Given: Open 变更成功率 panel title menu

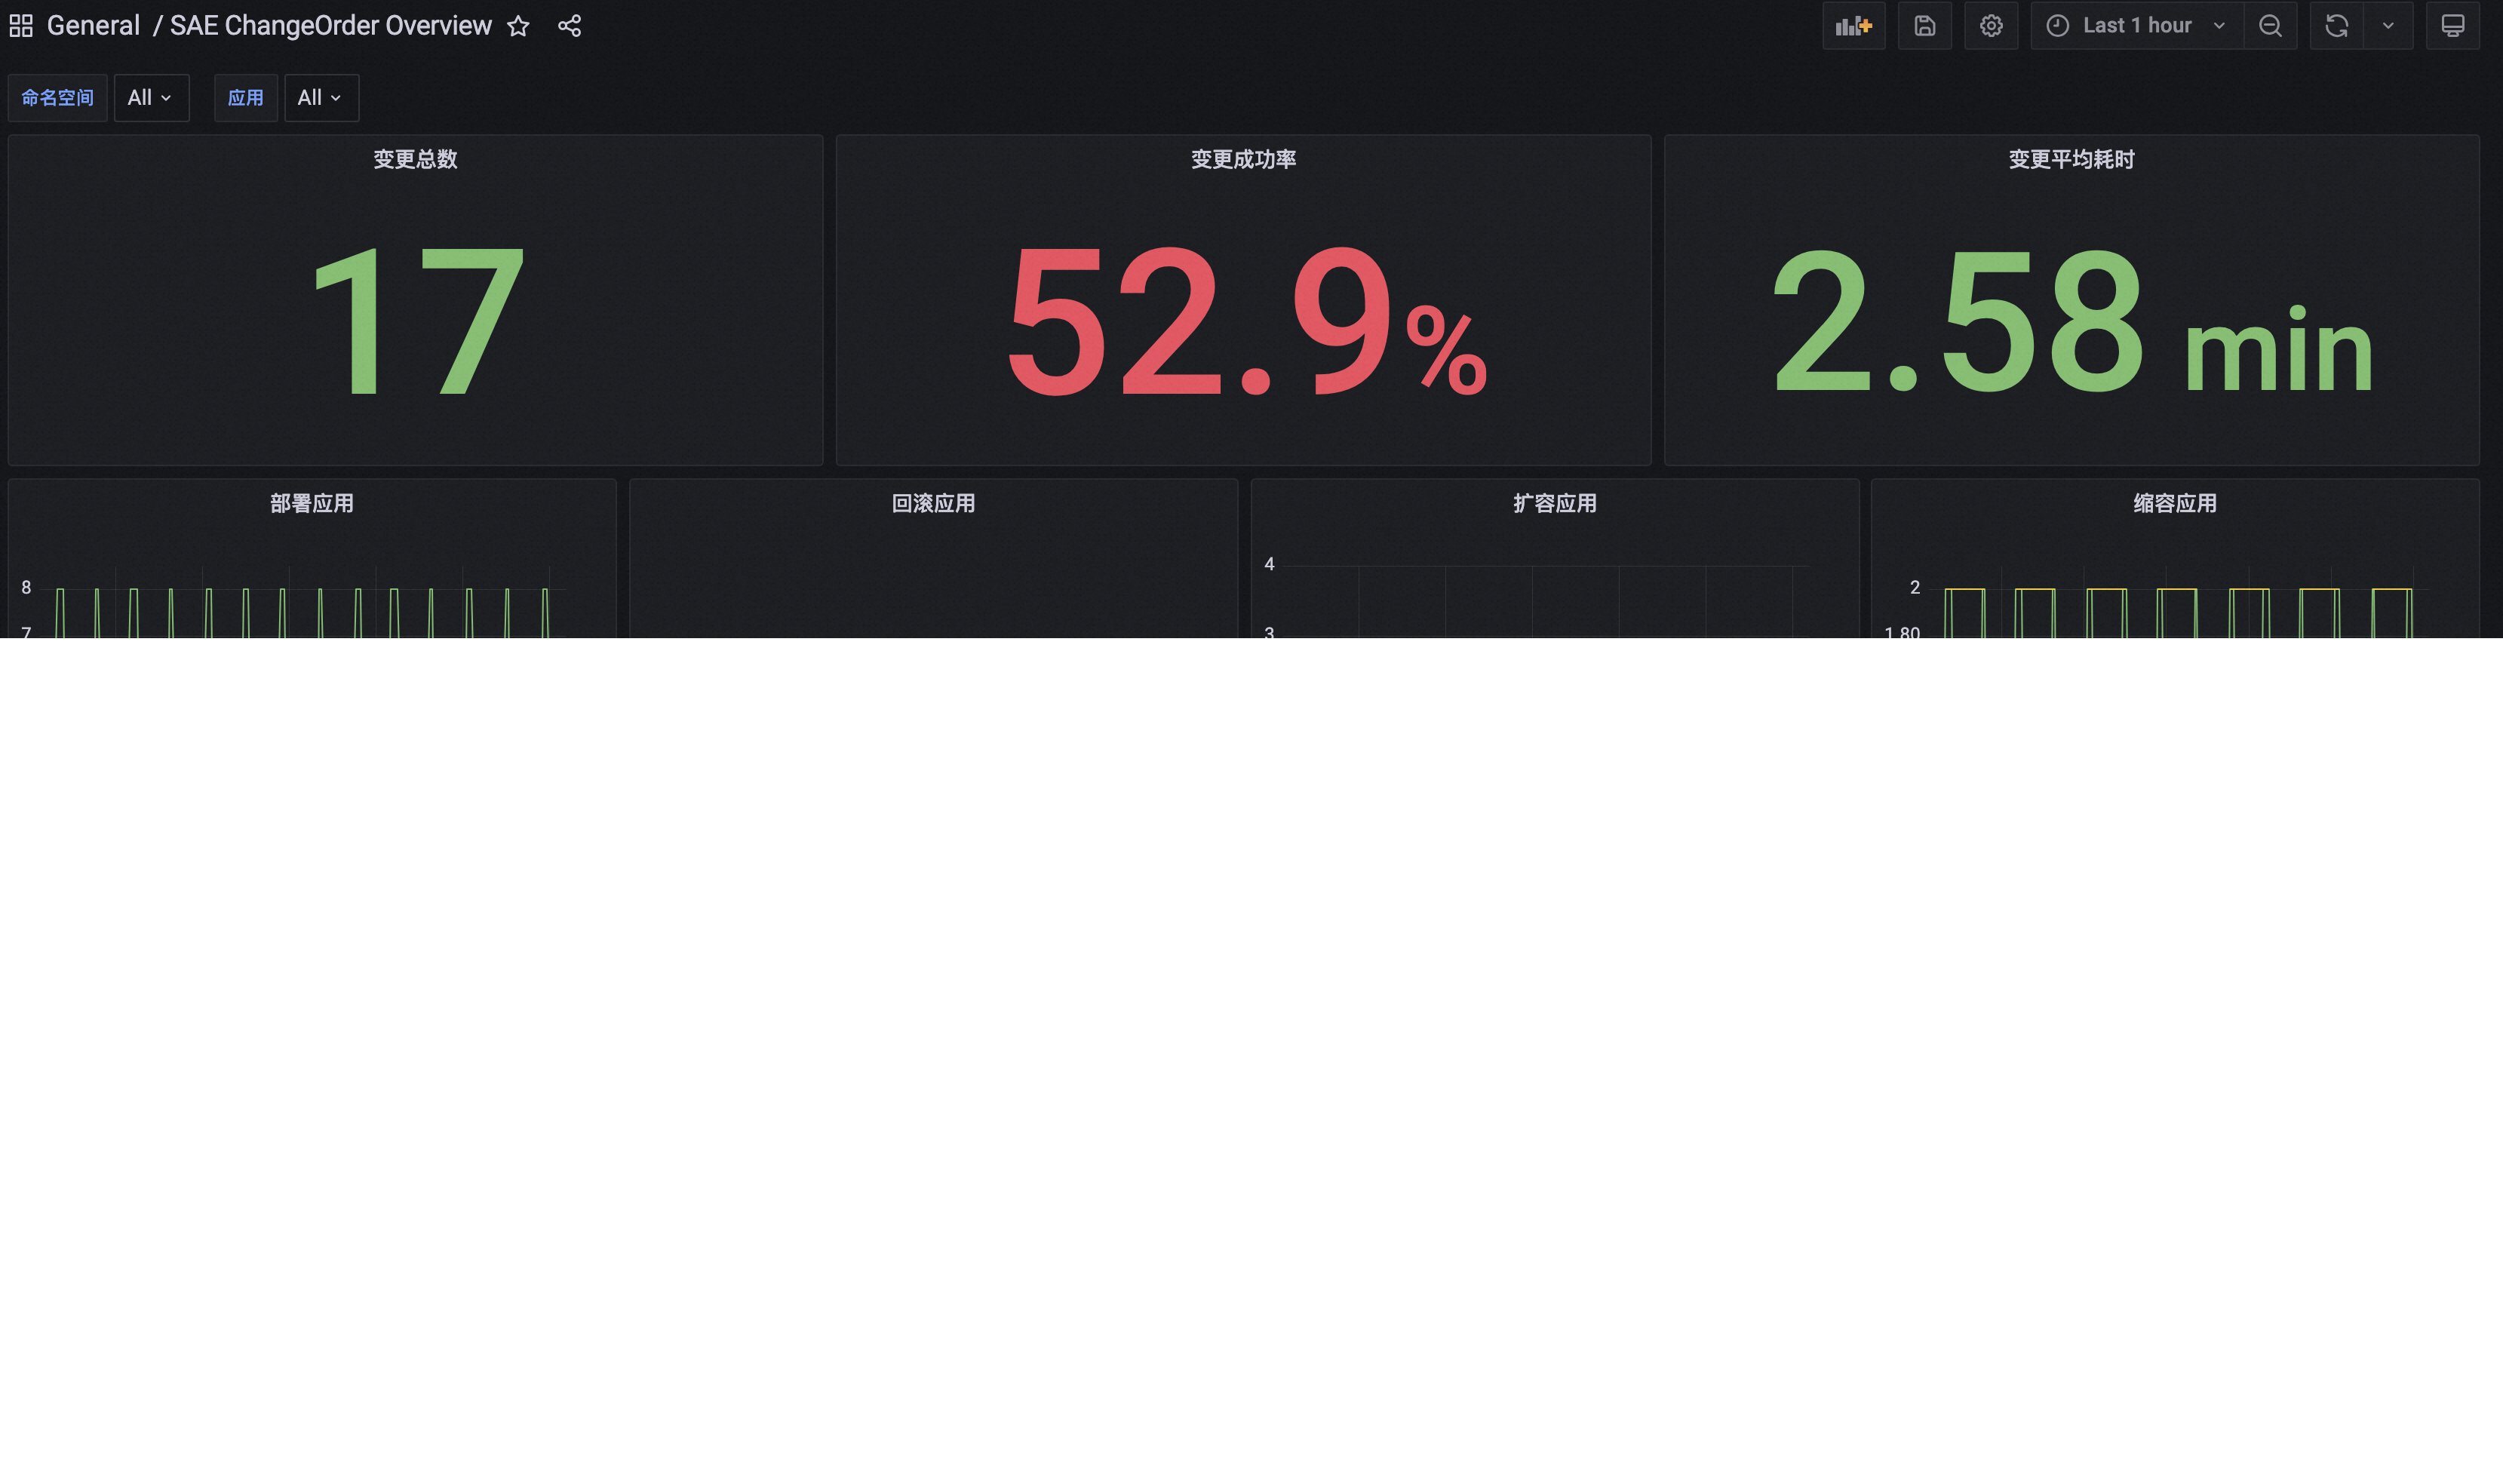Looking at the screenshot, I should coord(1243,159).
